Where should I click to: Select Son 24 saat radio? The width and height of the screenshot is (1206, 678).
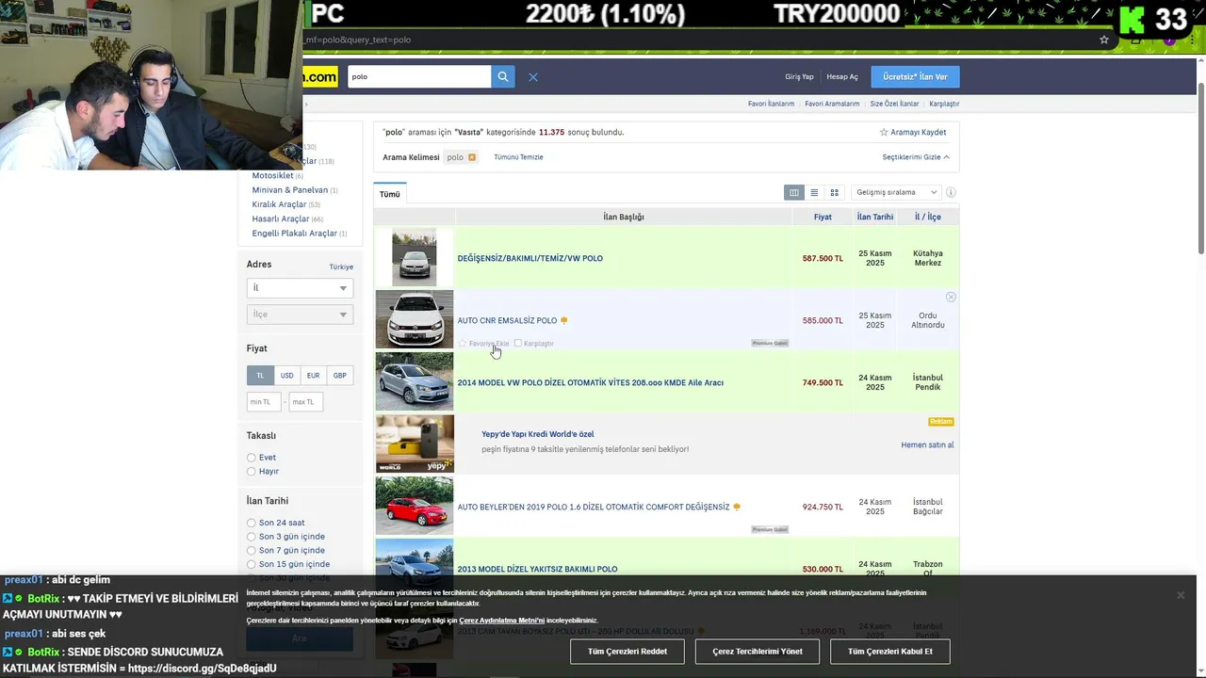click(x=252, y=523)
